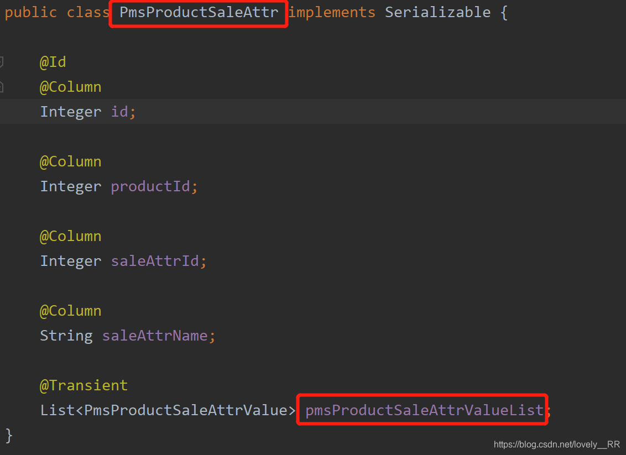Image resolution: width=626 pixels, height=455 pixels.
Task: Click the @Column annotation above saleAttrId
Action: point(71,236)
